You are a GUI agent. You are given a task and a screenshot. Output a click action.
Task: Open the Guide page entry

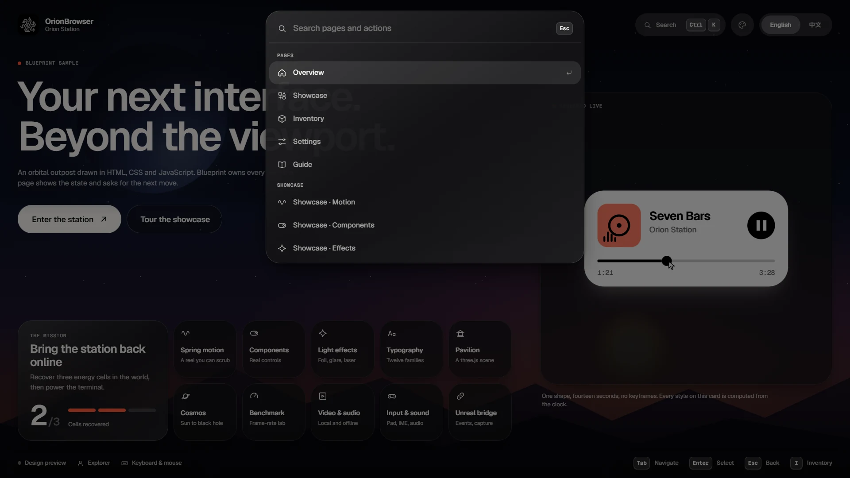425,165
